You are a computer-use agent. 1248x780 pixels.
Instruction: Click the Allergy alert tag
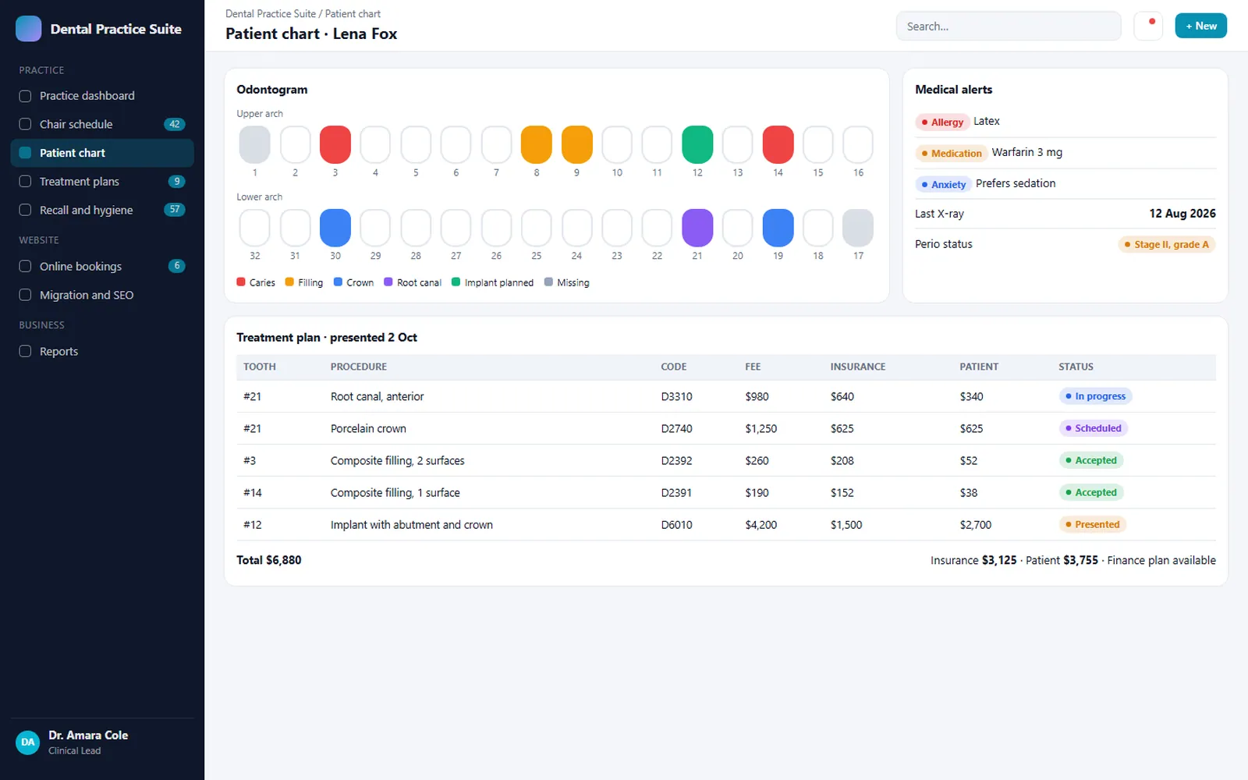(942, 122)
